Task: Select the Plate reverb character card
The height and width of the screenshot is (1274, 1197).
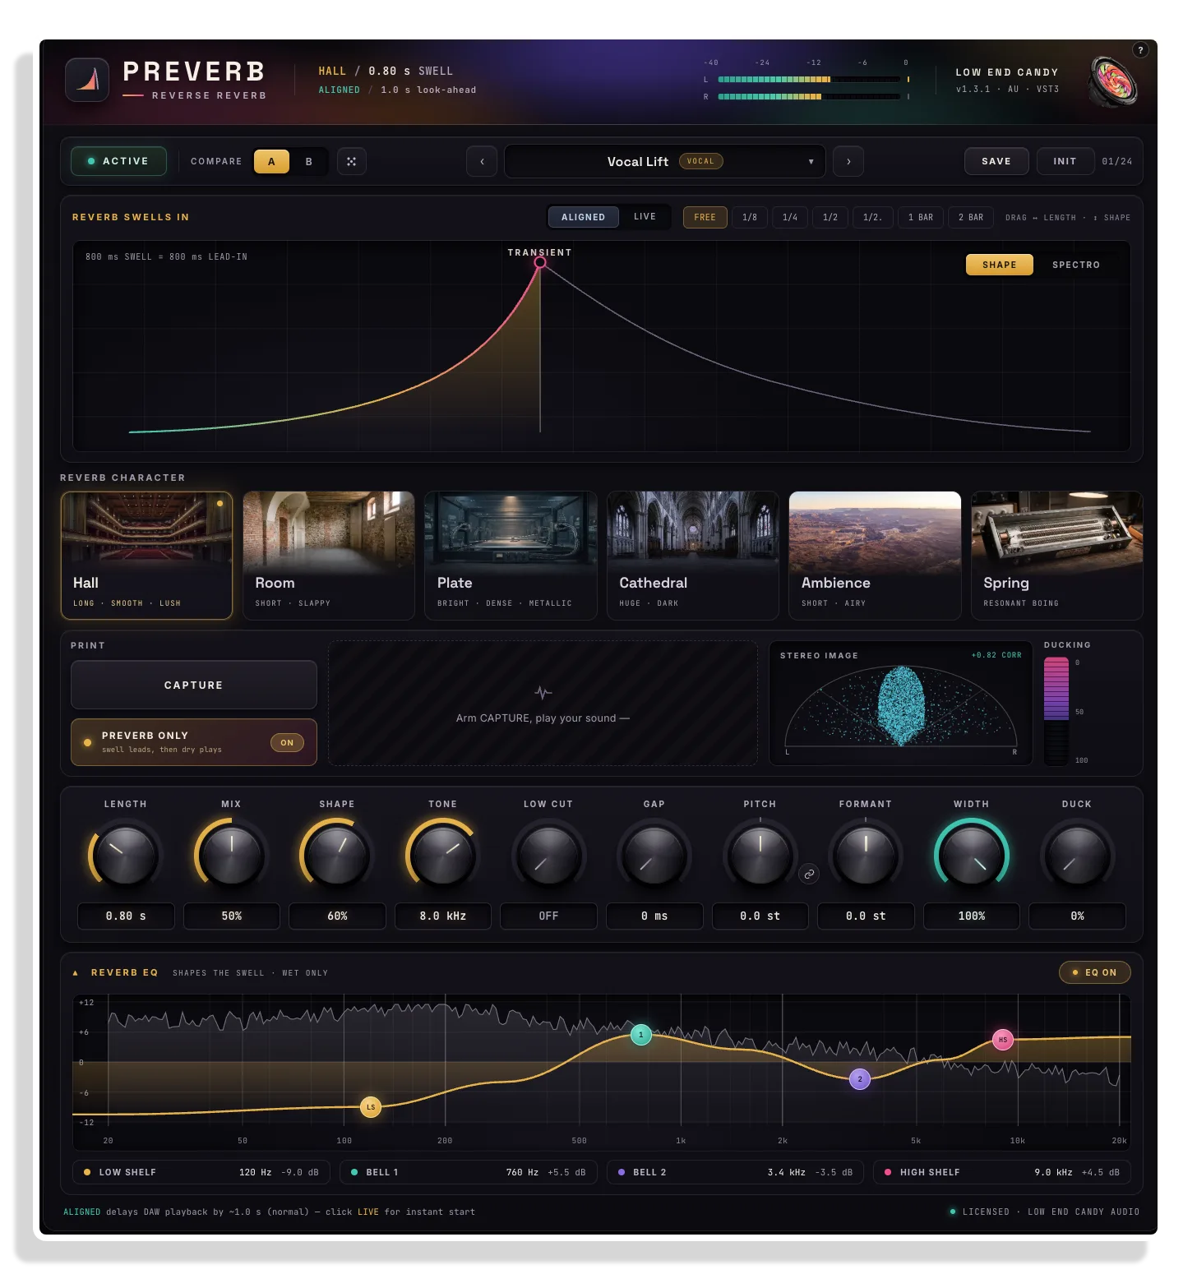Action: point(511,556)
